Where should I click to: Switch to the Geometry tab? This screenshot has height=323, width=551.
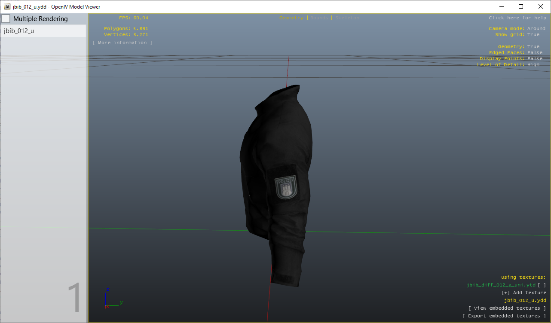(291, 18)
